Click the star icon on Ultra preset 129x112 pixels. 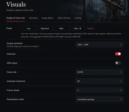80,28
